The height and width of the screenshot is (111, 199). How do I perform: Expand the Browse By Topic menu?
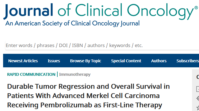click(x=85, y=61)
